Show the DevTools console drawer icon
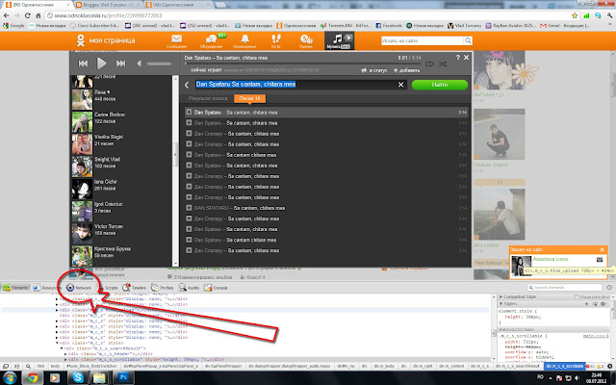The width and height of the screenshot is (616, 385). click(x=17, y=366)
